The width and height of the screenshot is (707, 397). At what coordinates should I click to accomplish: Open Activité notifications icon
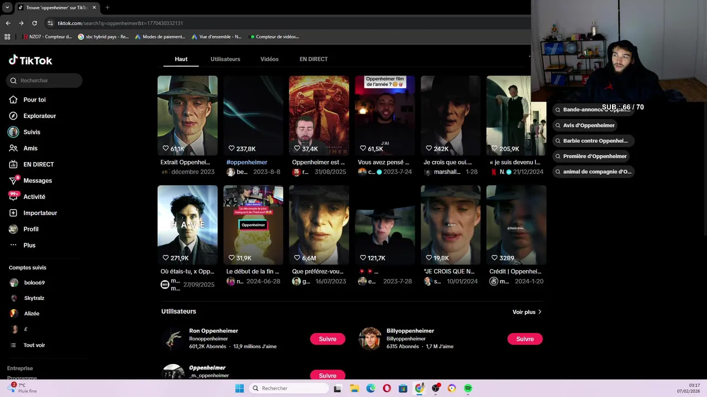coord(13,196)
